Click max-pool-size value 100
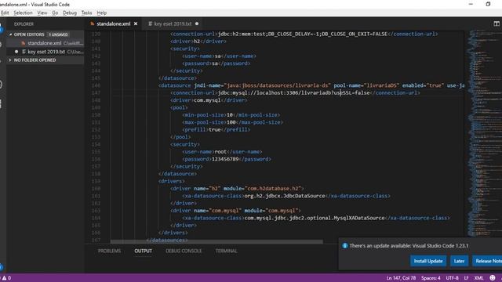This screenshot has height=282, width=502. tap(231, 122)
